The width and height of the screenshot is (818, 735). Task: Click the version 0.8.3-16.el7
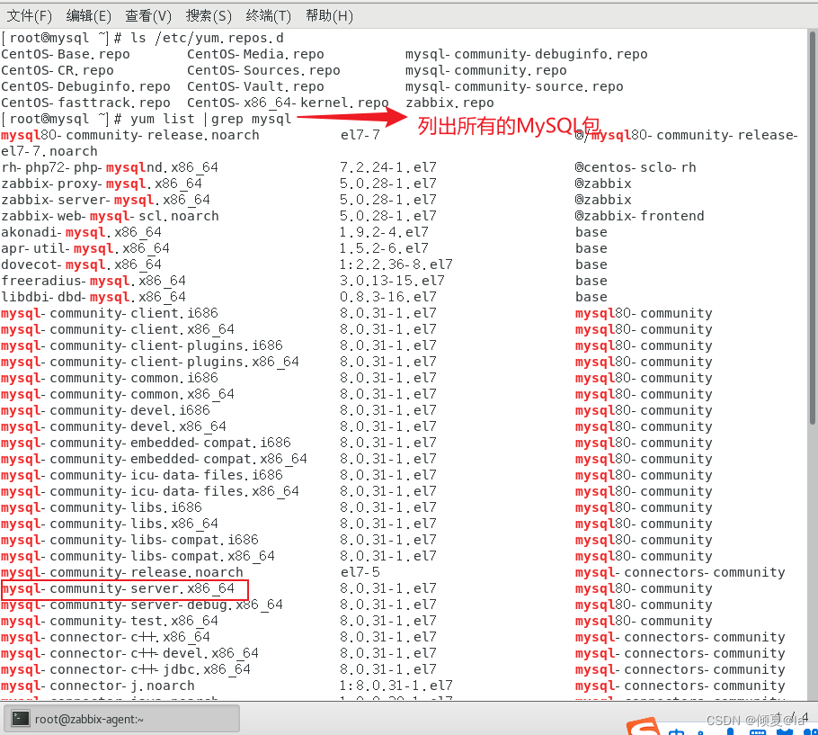(x=388, y=297)
